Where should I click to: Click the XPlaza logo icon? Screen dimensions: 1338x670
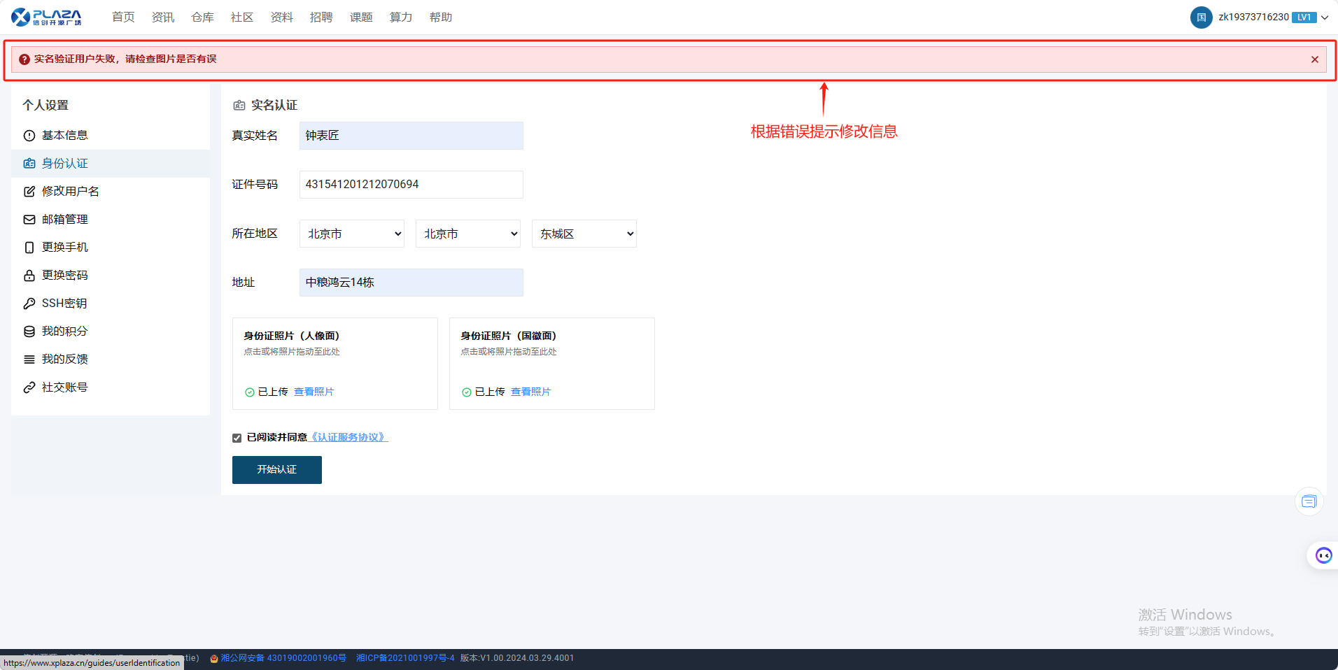click(21, 17)
